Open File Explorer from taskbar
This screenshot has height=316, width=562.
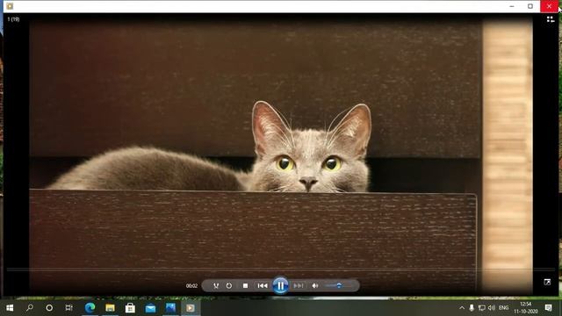[110, 308]
